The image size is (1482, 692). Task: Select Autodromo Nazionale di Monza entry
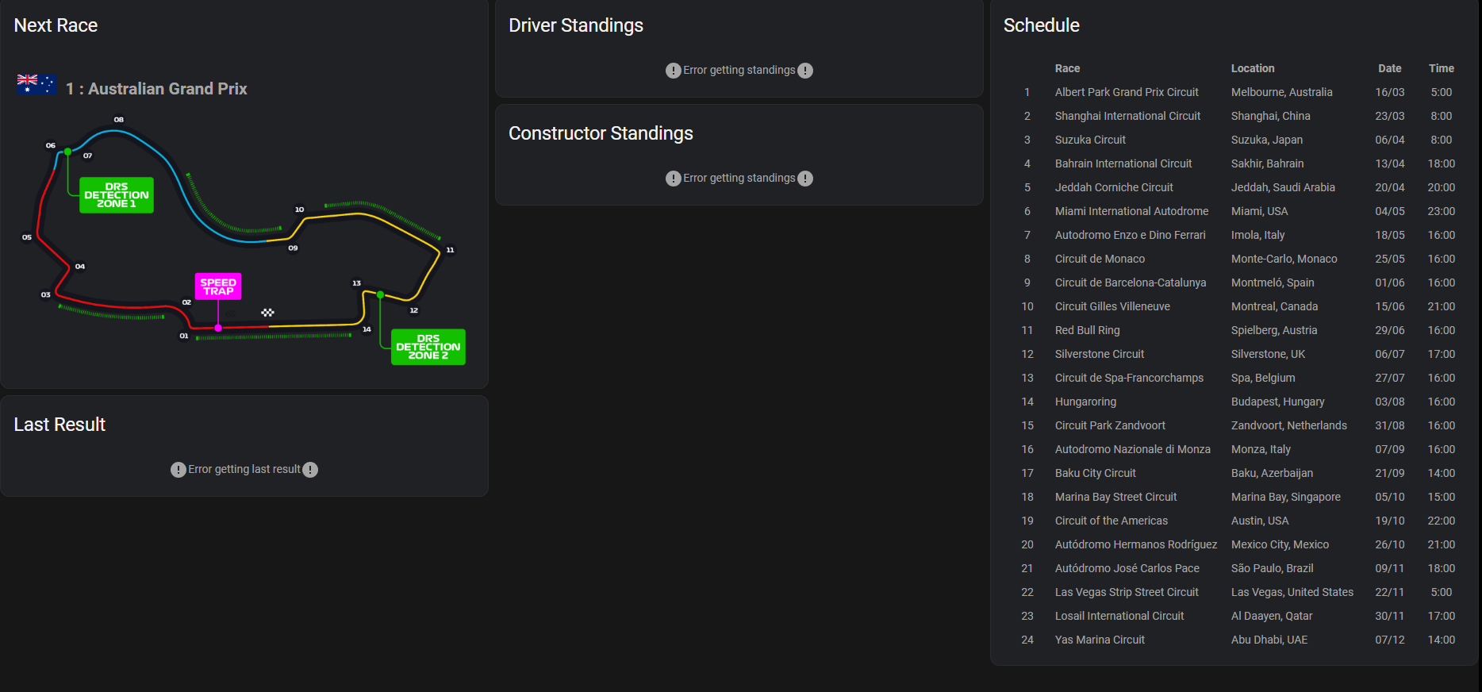click(x=1132, y=449)
